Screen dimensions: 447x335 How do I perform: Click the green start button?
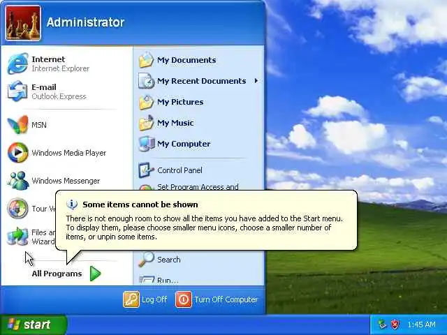pyautogui.click(x=34, y=325)
